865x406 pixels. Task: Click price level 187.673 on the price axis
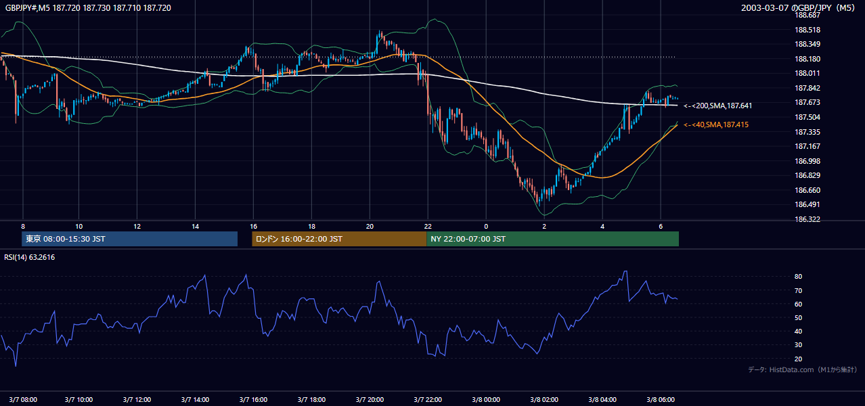point(807,102)
